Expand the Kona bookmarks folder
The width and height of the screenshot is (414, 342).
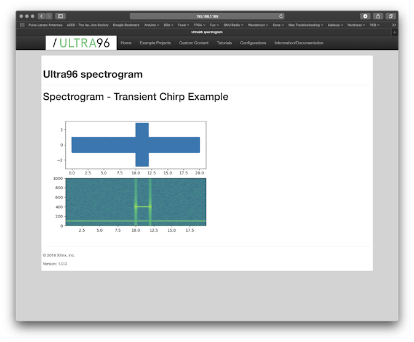tap(278, 25)
